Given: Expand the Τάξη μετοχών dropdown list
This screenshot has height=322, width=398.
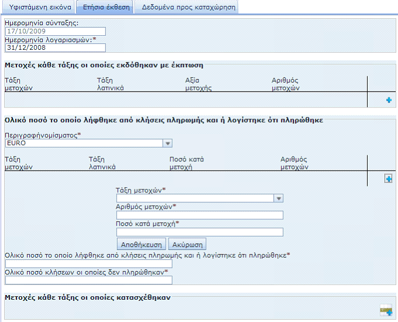Looking at the screenshot, I should coord(279,198).
